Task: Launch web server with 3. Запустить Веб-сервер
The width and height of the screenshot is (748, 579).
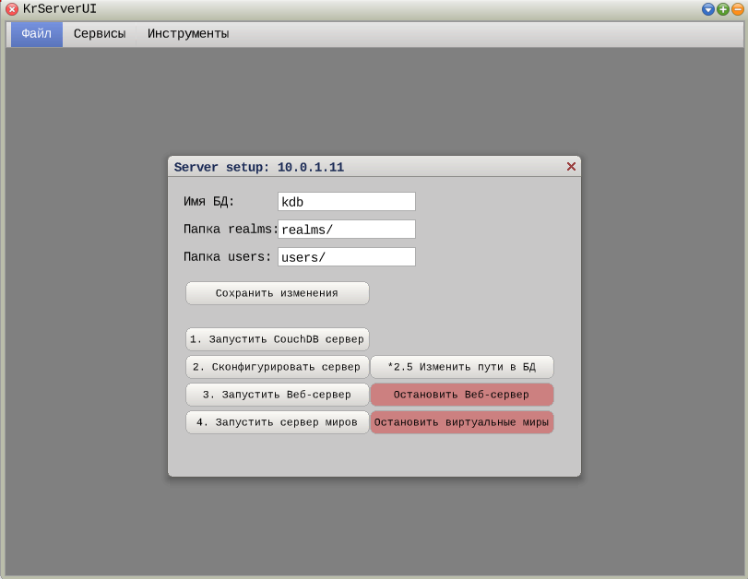Action: 277,395
